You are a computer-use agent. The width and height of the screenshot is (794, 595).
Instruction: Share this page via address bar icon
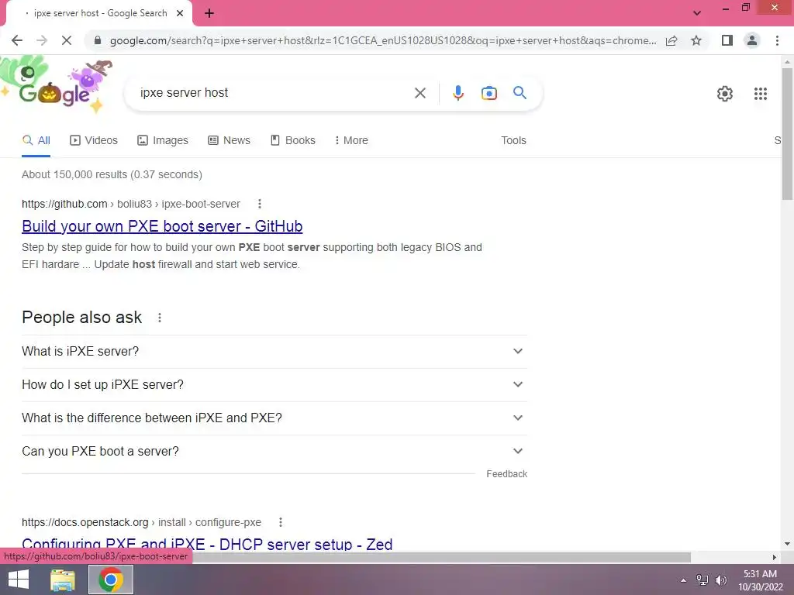[x=671, y=40]
